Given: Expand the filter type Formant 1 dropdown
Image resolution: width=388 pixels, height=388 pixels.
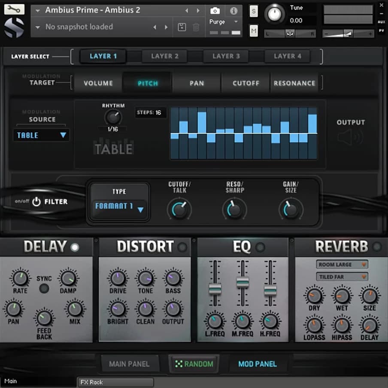Looking at the screenshot, I should pyautogui.click(x=120, y=207).
